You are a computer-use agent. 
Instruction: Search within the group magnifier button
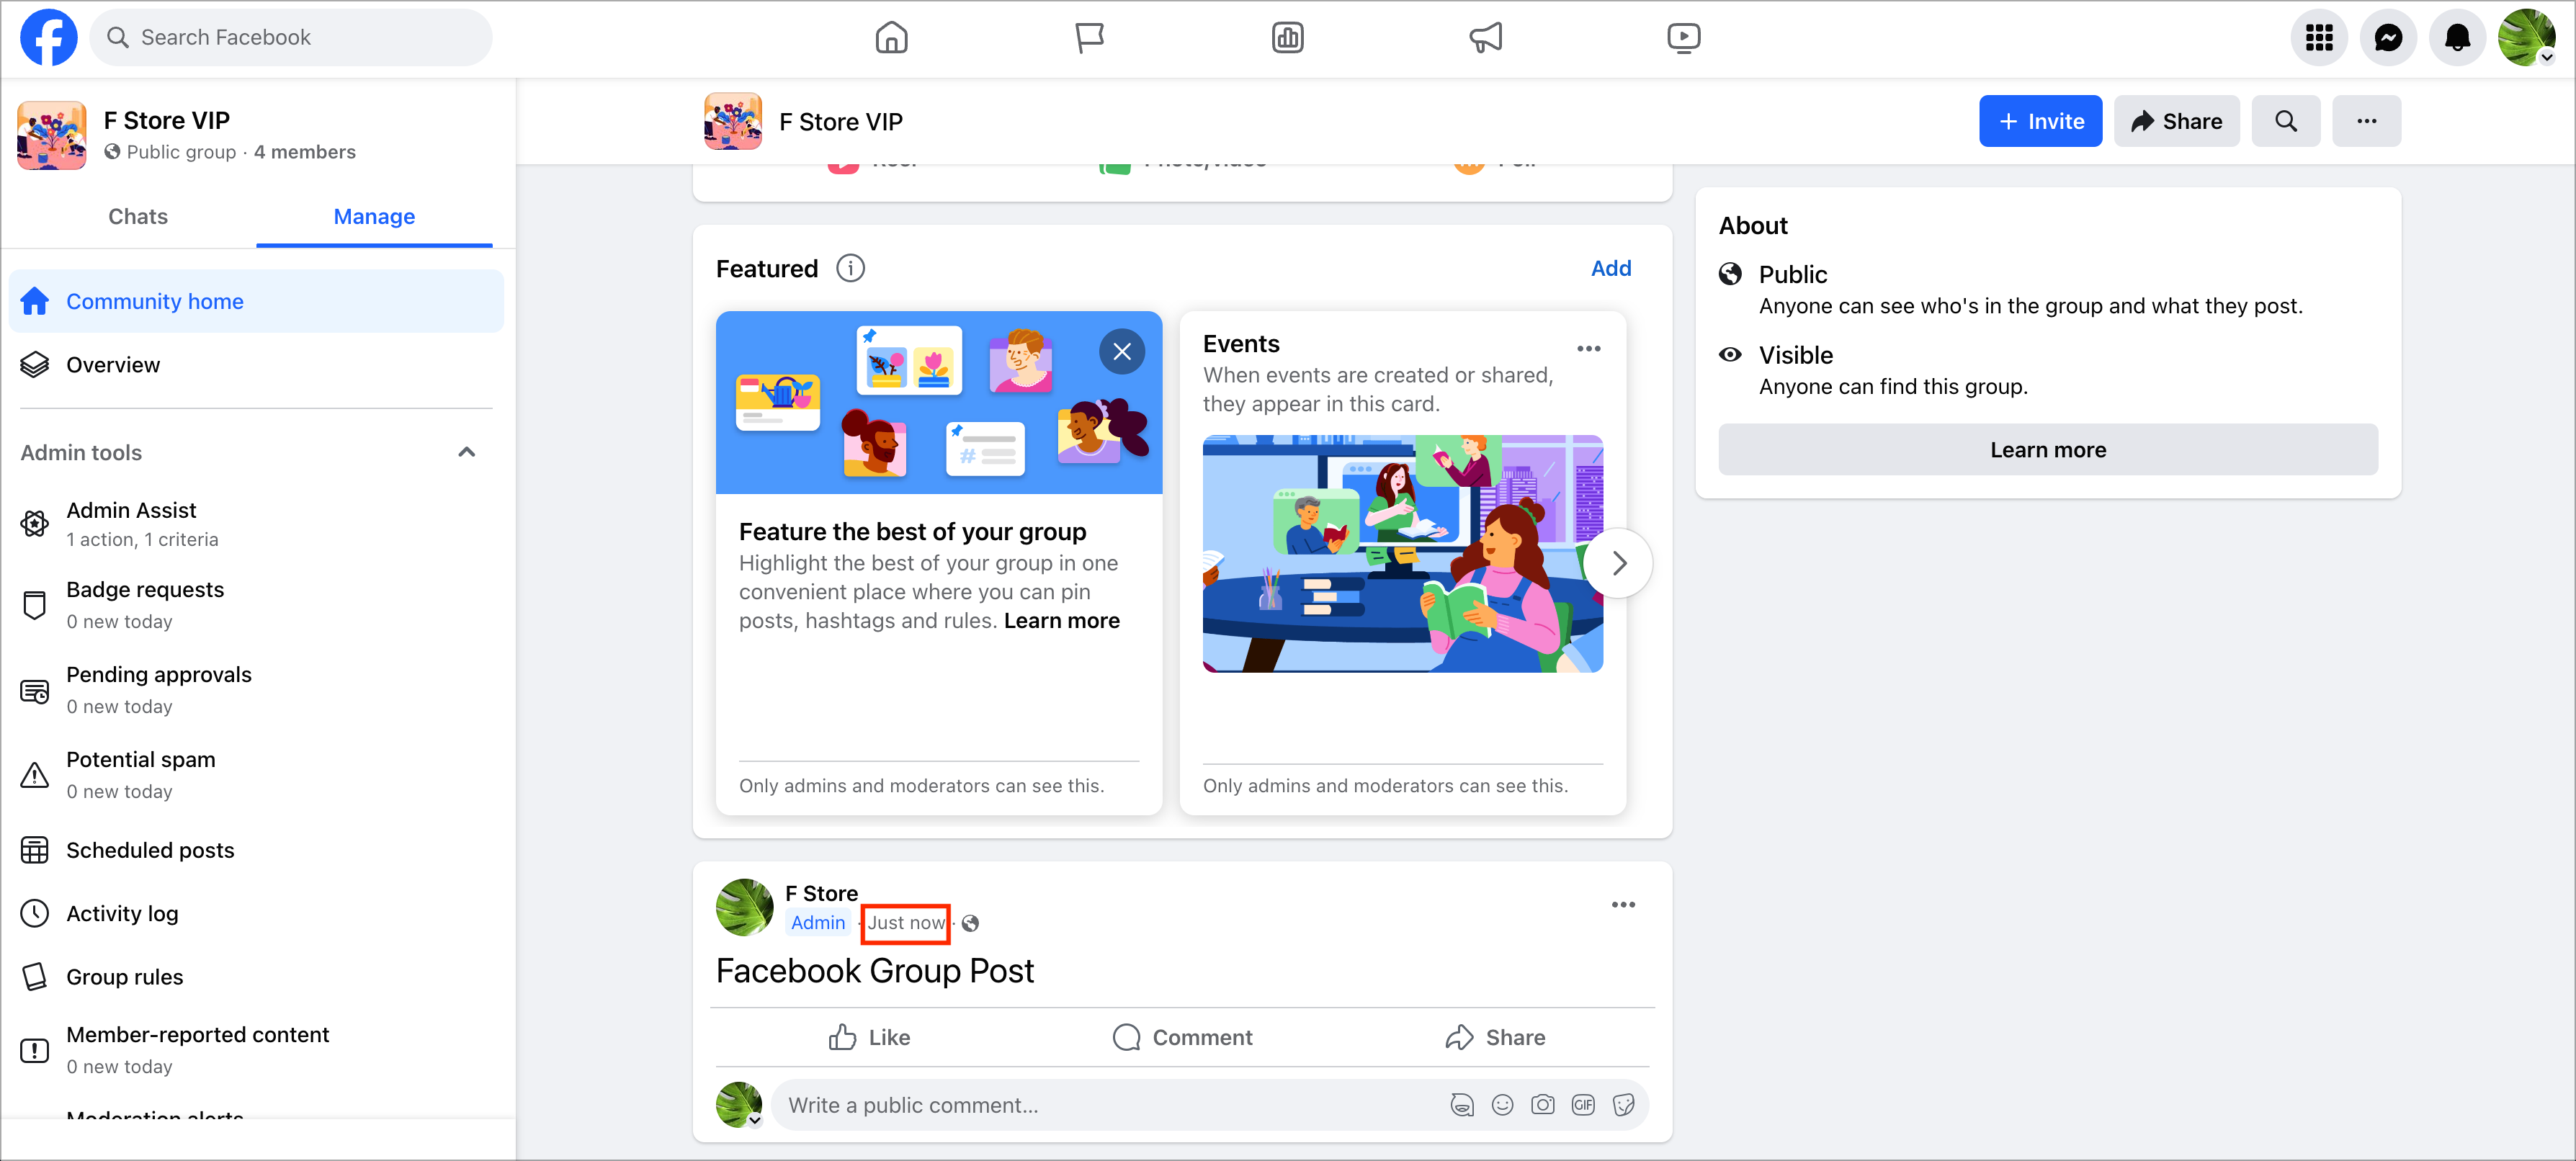2286,121
